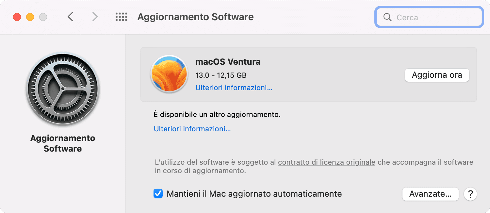Open help with the question mark button

click(470, 194)
